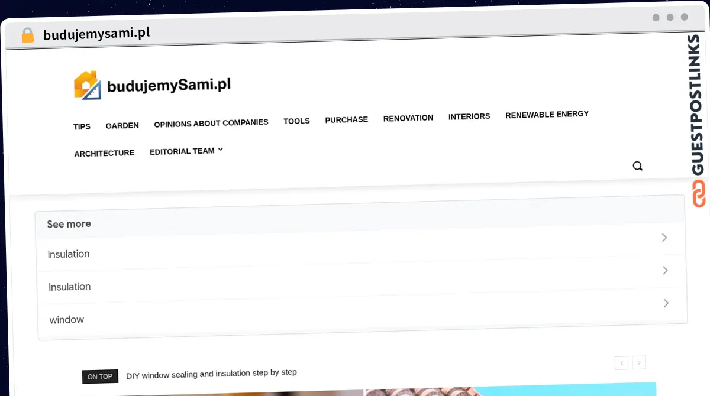Show previous headline with left arrow
This screenshot has width=710, height=396.
(x=621, y=363)
